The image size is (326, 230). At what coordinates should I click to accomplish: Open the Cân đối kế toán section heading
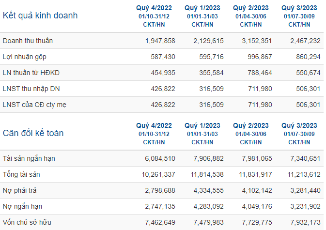click(x=33, y=133)
